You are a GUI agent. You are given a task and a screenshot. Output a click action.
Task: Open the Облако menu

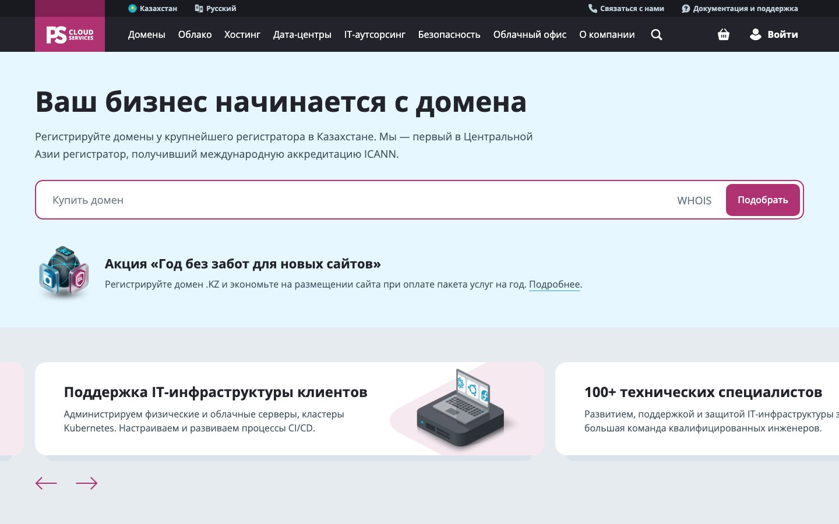coord(195,34)
